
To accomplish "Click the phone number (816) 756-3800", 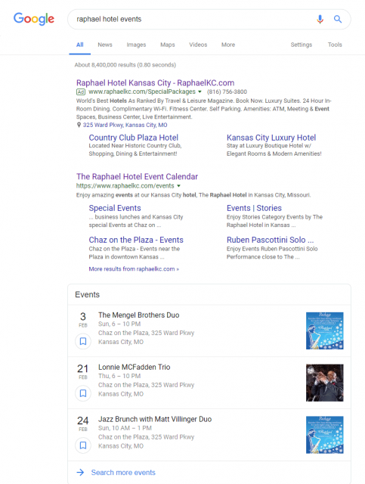I will tap(227, 92).
